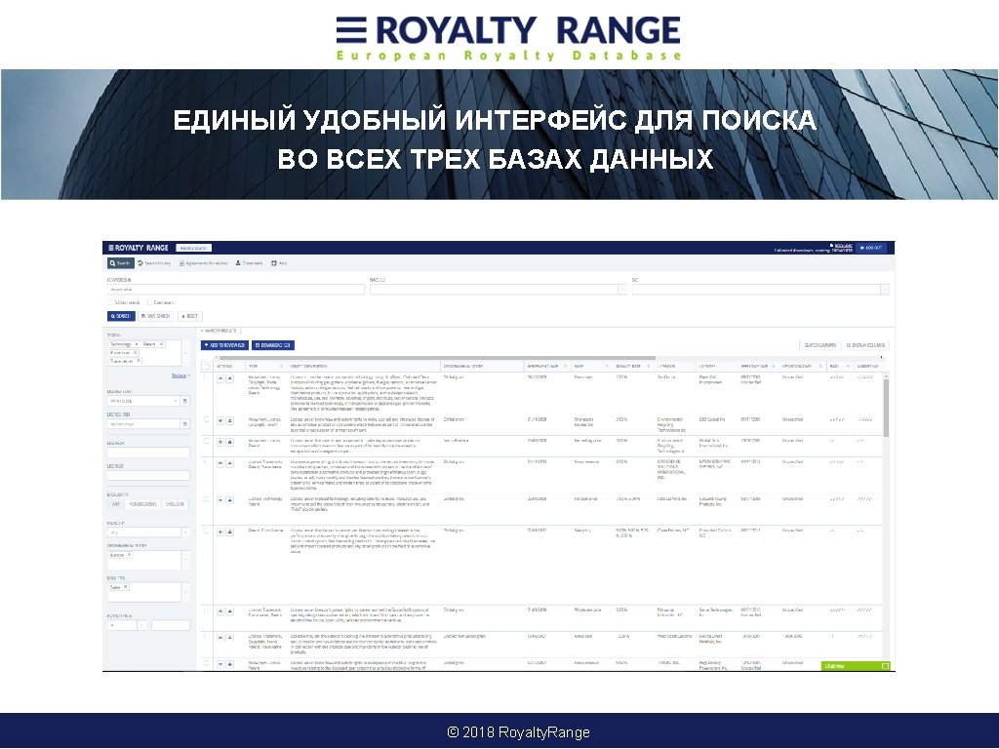
Task: Click view icon in the Sale price row
Action: 220,532
